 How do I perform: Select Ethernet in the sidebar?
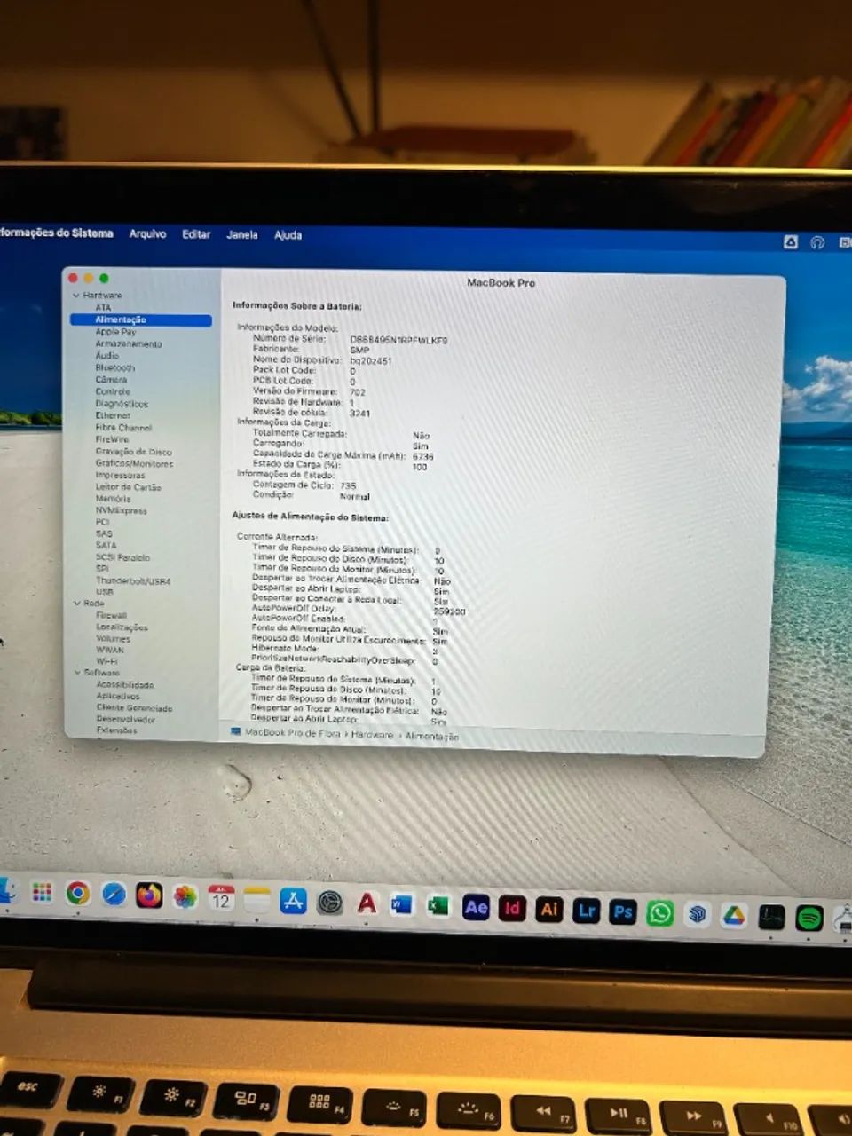113,415
